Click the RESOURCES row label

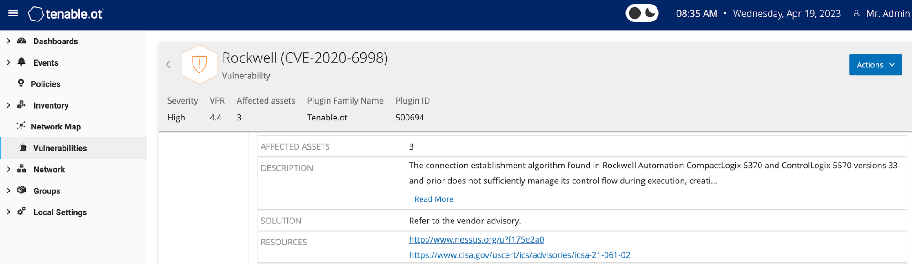click(x=283, y=242)
